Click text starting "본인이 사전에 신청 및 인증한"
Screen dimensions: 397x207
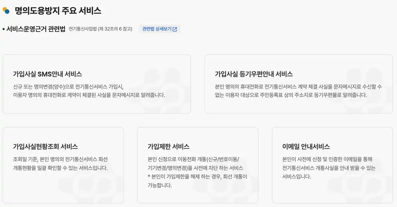(x=328, y=159)
